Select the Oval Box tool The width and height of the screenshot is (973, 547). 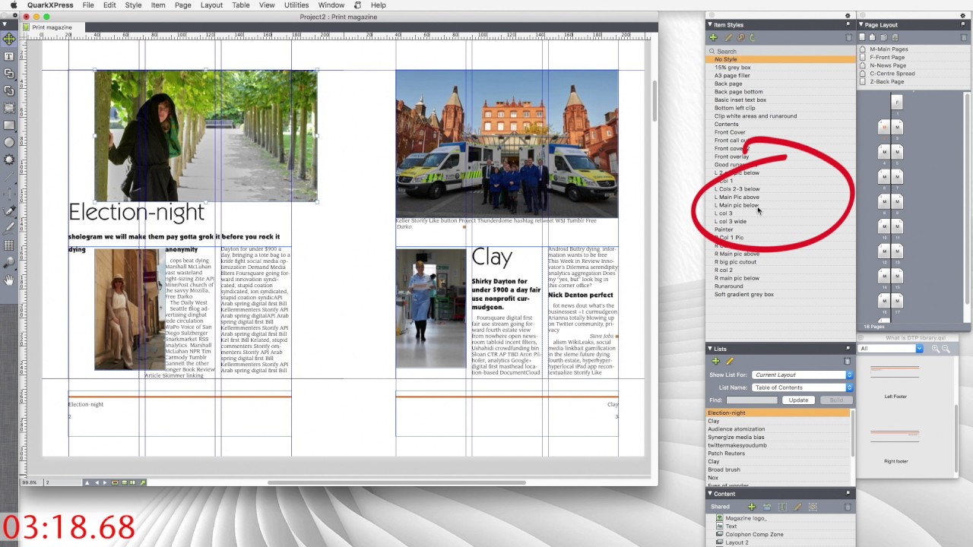(9, 142)
